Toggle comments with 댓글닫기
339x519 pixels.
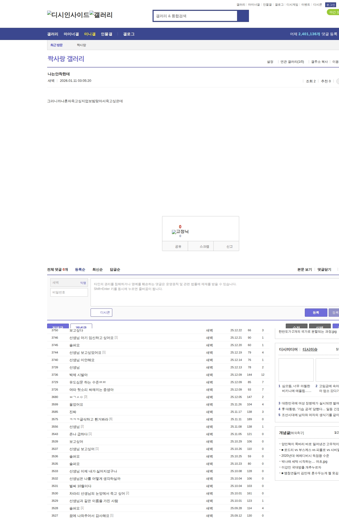tap(324, 270)
